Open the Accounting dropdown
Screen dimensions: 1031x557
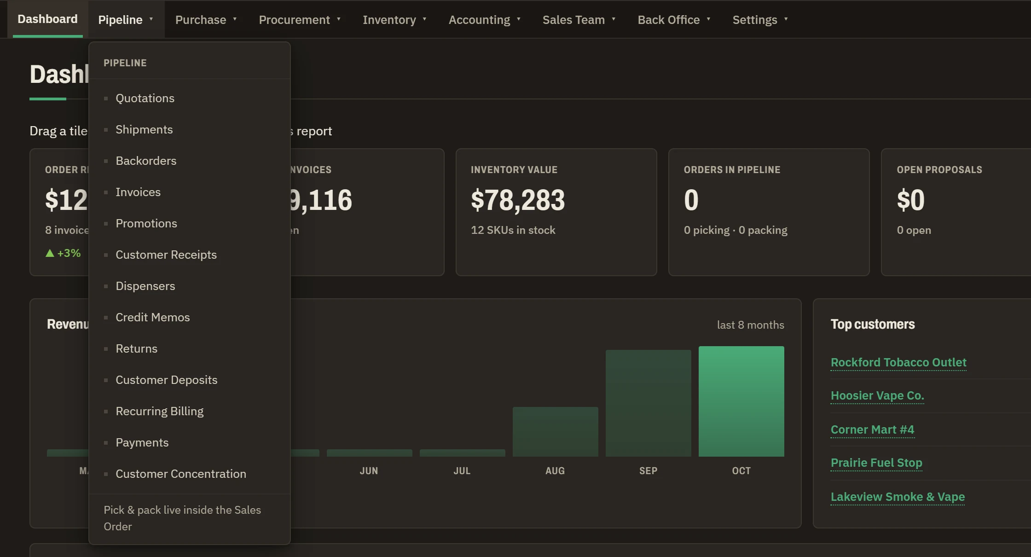(x=484, y=20)
